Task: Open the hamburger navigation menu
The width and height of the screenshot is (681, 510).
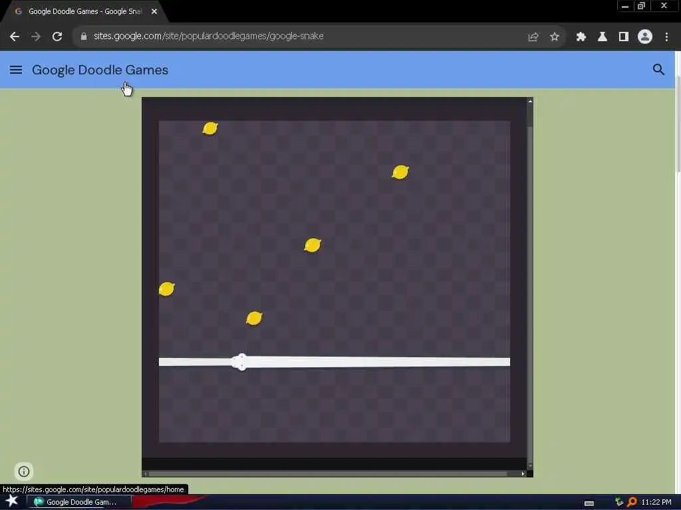Action: (16, 70)
